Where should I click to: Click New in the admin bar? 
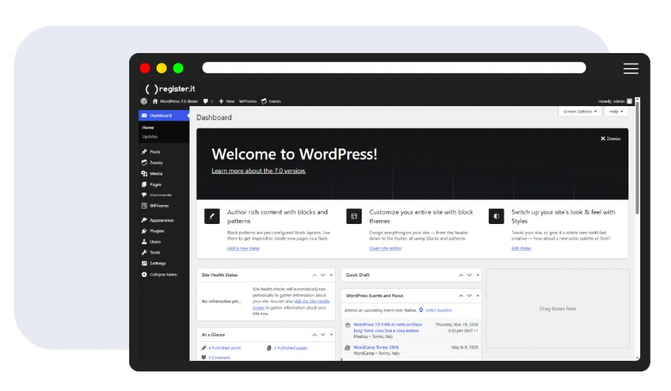click(227, 102)
